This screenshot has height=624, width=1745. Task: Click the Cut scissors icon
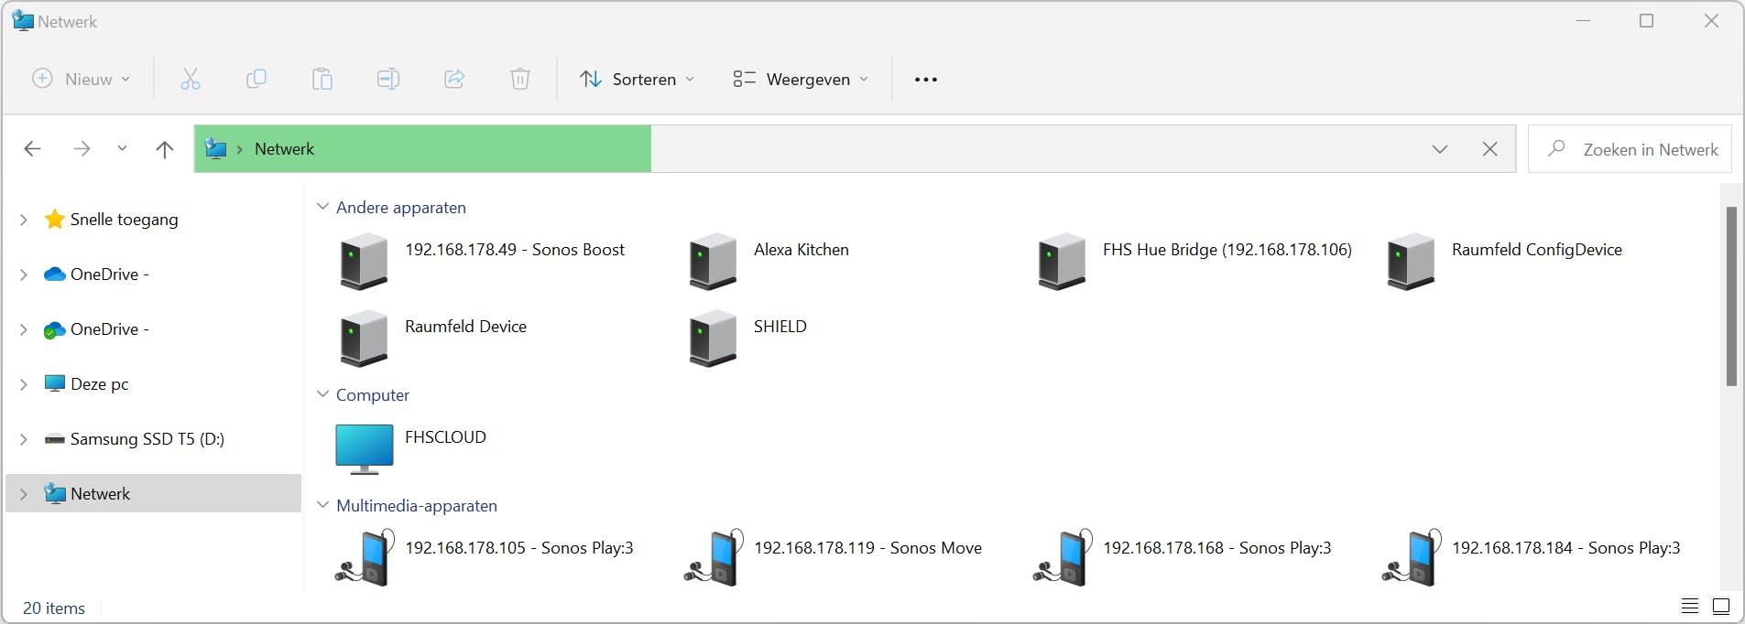[x=191, y=79]
